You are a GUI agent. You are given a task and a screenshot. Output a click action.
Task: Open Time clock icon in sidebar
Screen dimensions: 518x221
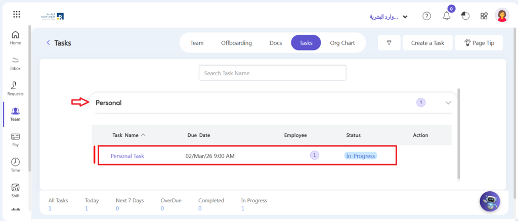tap(15, 165)
